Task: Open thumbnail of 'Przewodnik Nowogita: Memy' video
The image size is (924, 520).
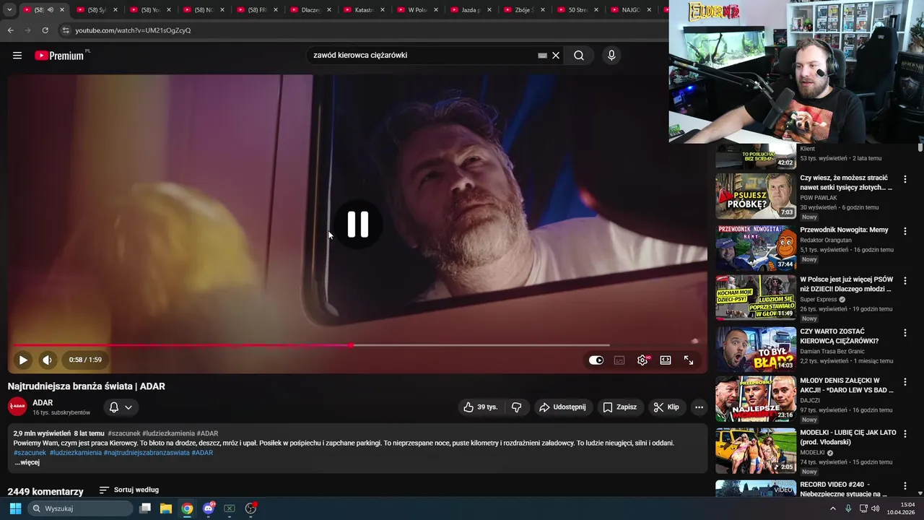Action: (x=756, y=248)
